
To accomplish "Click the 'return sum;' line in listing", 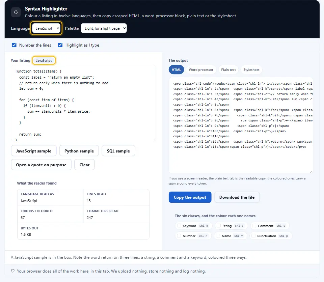I will coord(30,134).
